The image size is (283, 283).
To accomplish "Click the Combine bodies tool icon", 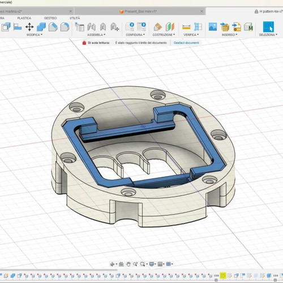I will click(x=41, y=27).
